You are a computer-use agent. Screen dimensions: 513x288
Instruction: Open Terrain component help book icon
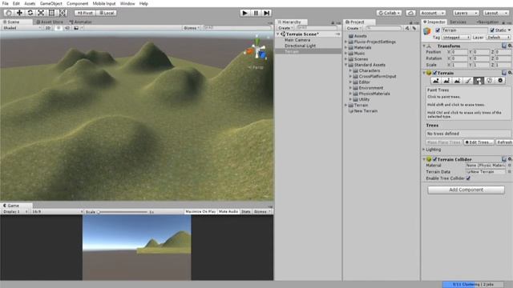tap(504, 73)
